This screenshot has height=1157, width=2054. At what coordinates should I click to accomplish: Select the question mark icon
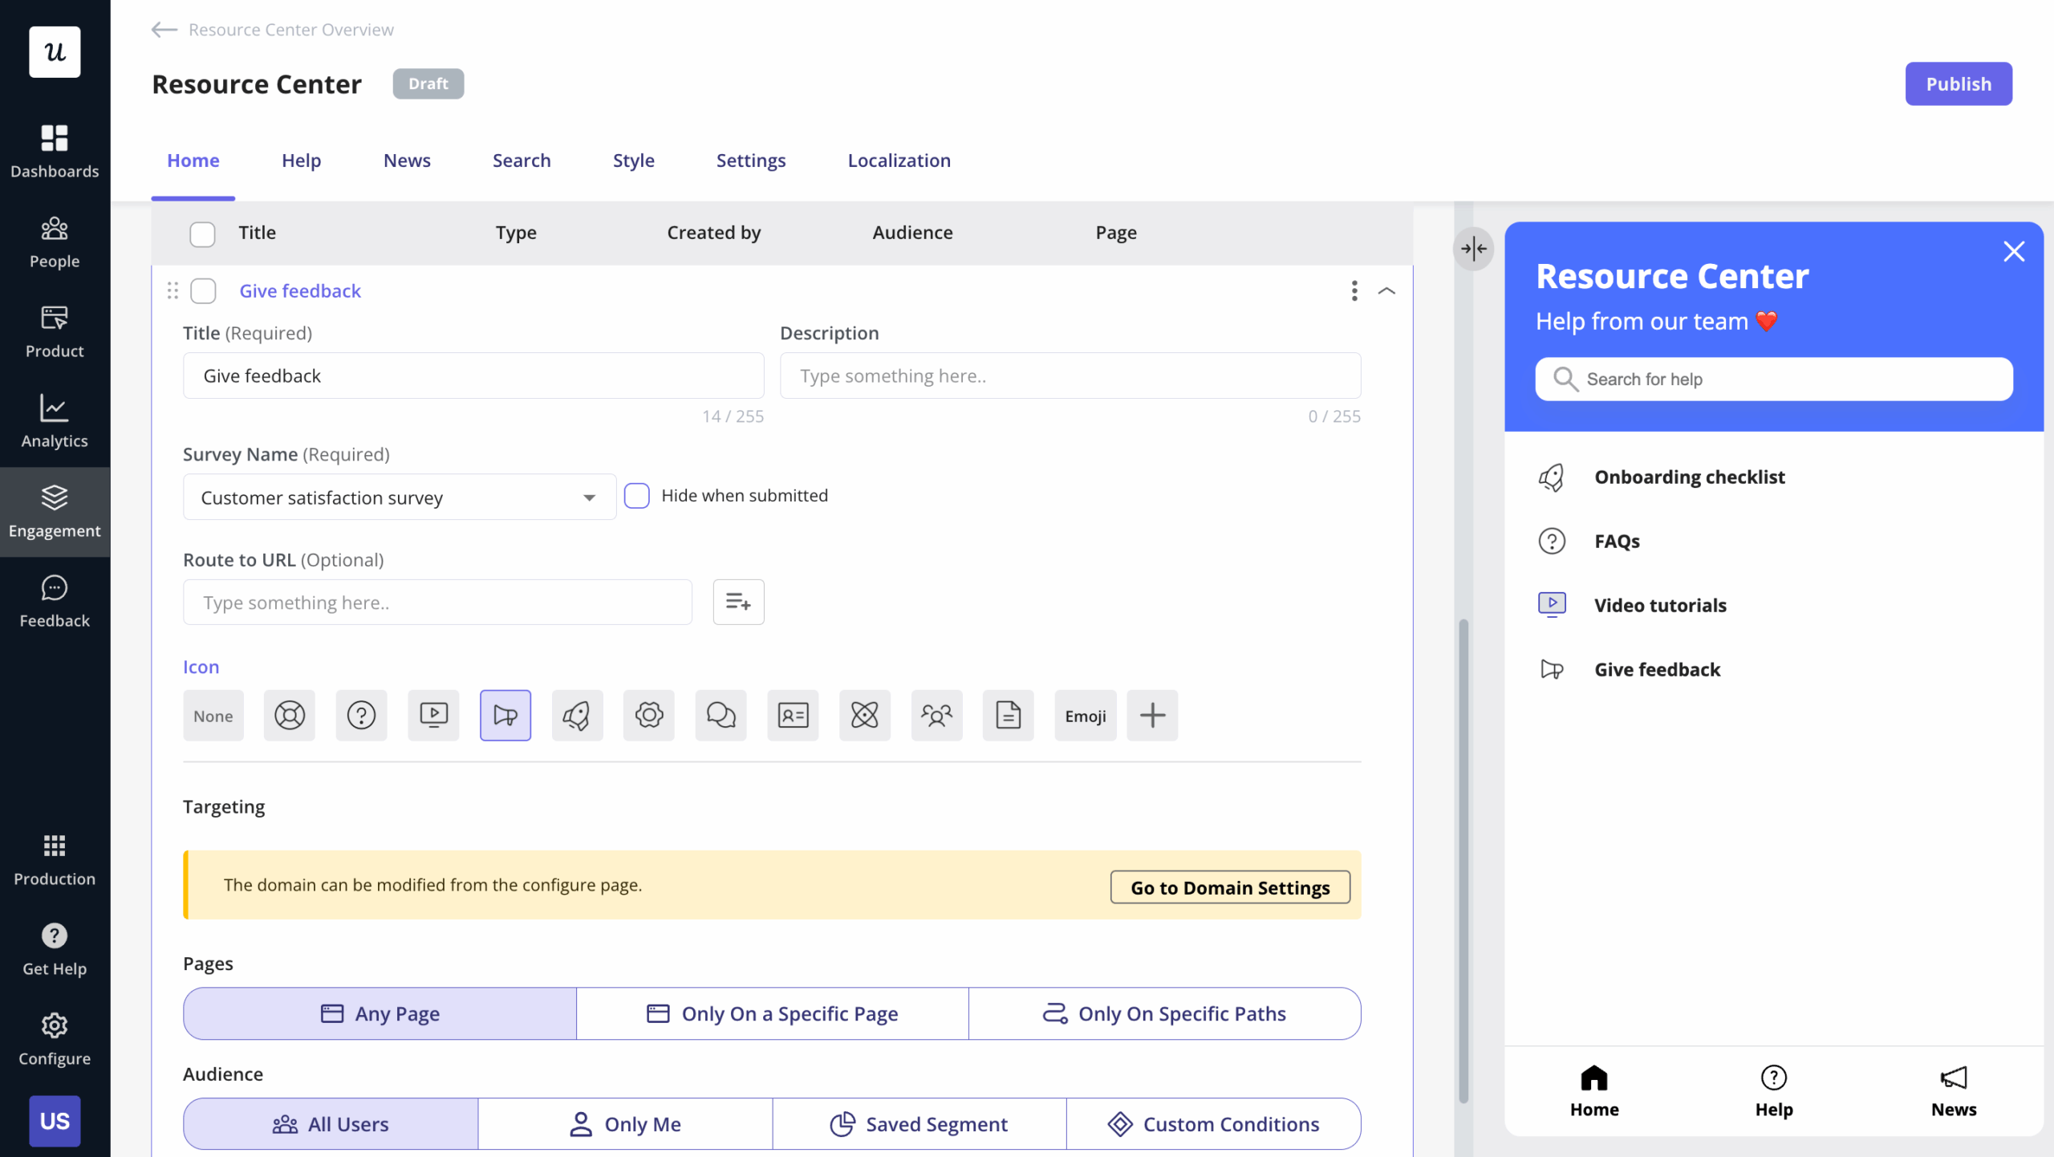[361, 715]
